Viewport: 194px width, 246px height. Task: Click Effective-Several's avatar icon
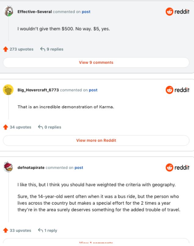click(8, 12)
